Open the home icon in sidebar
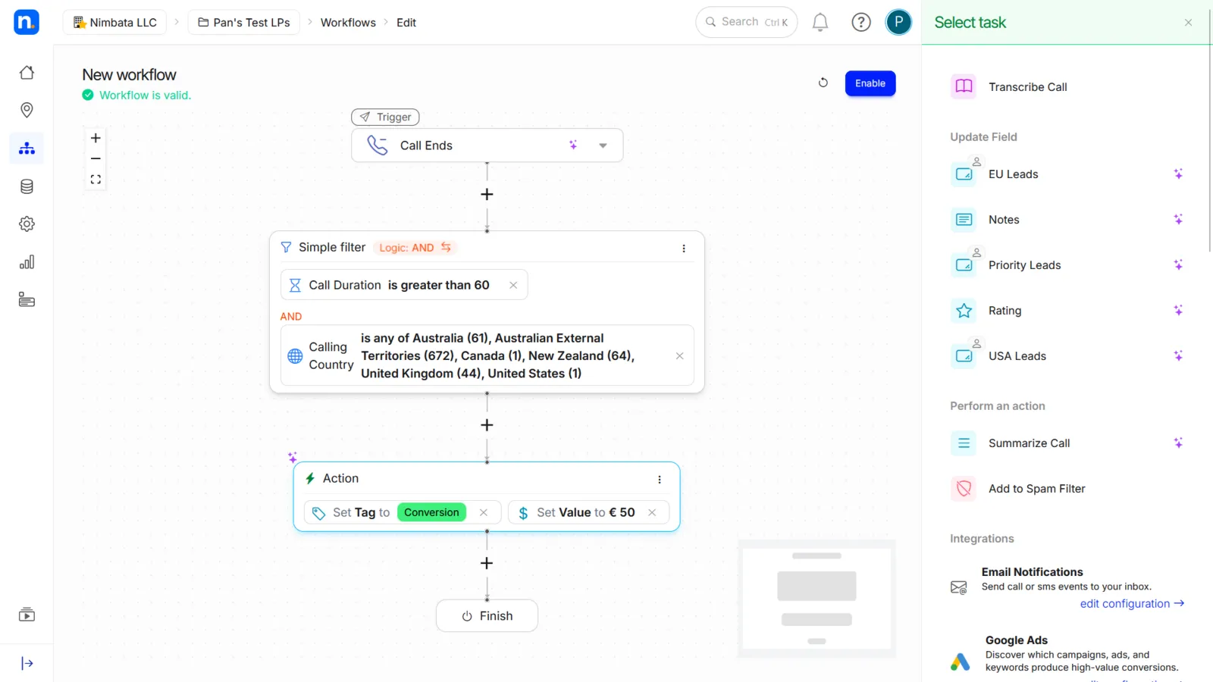The image size is (1213, 682). pyautogui.click(x=27, y=73)
